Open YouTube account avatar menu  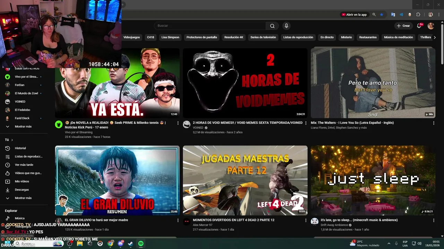tap(431, 26)
